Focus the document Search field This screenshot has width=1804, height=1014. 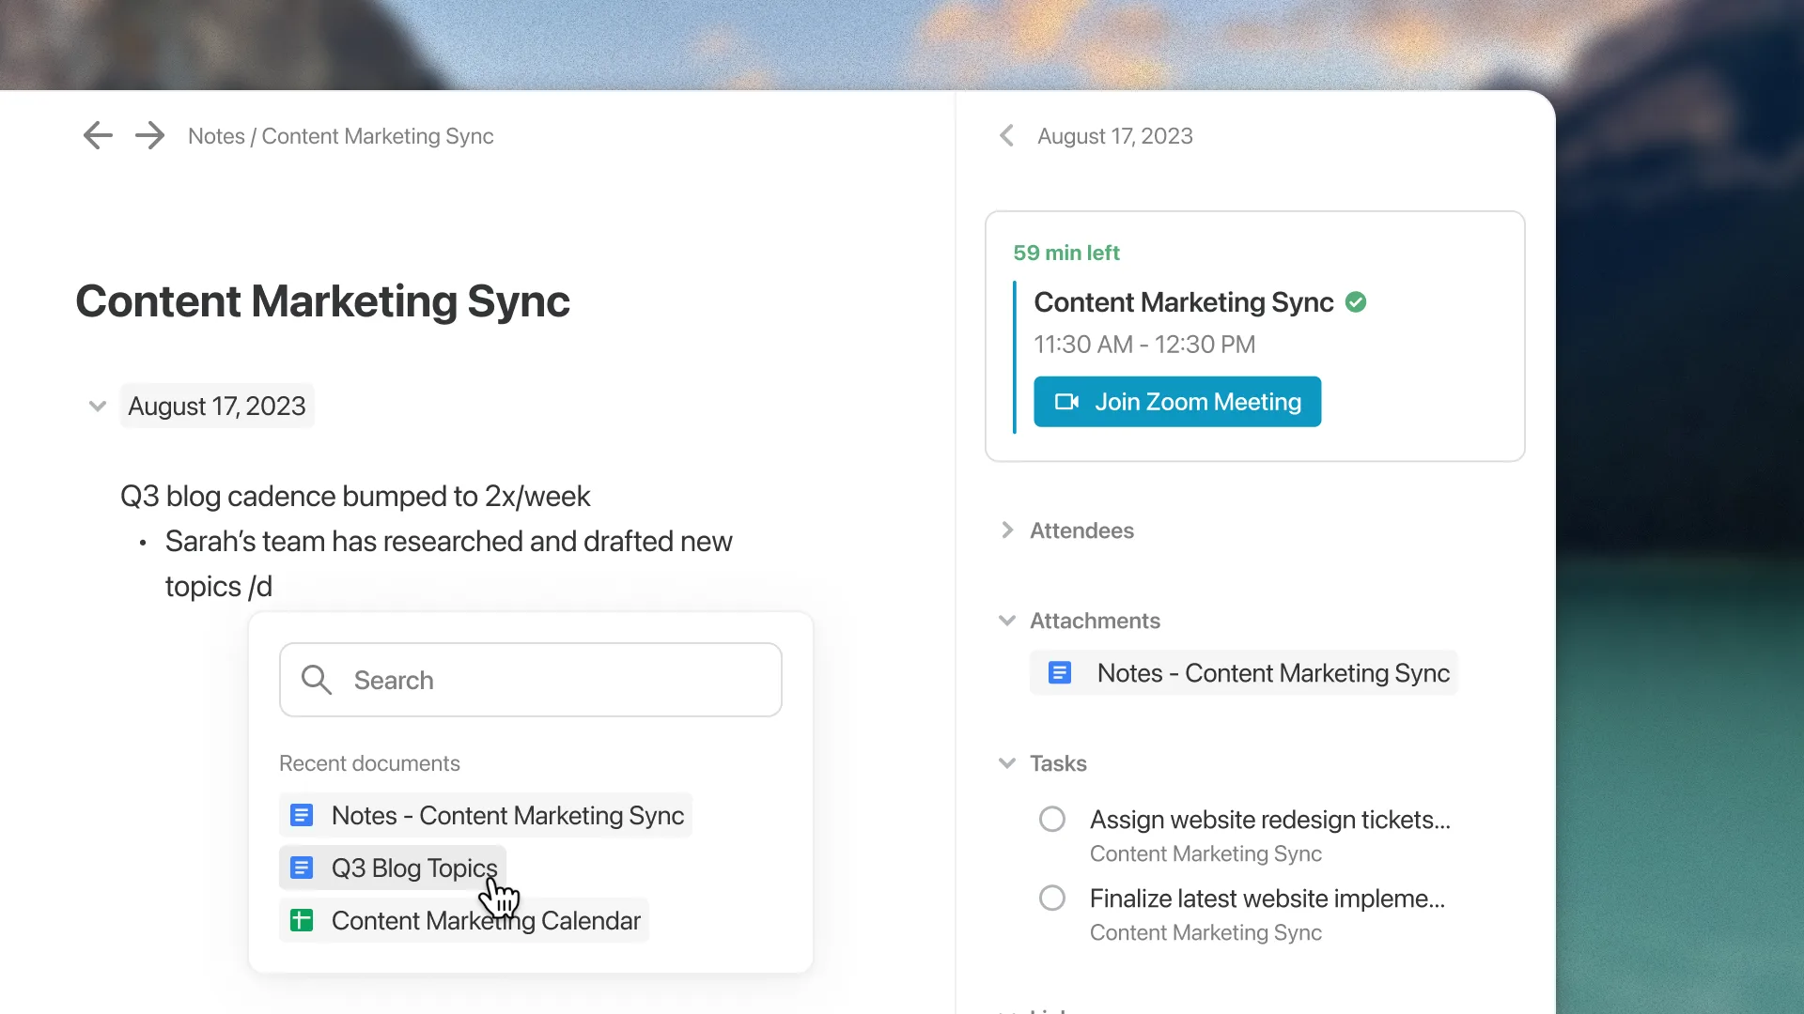(531, 680)
